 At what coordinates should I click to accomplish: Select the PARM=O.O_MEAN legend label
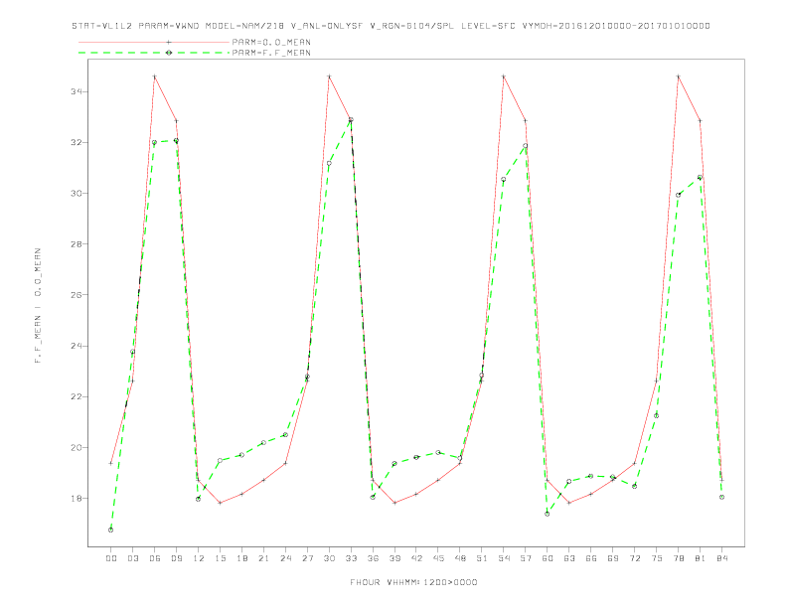(271, 42)
